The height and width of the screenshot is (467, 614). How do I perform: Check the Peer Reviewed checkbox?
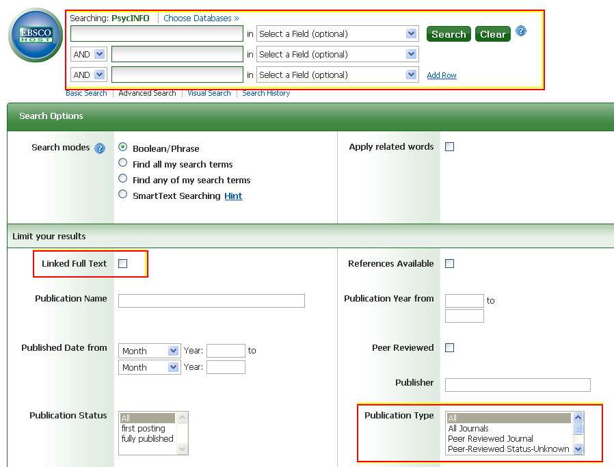click(x=449, y=347)
